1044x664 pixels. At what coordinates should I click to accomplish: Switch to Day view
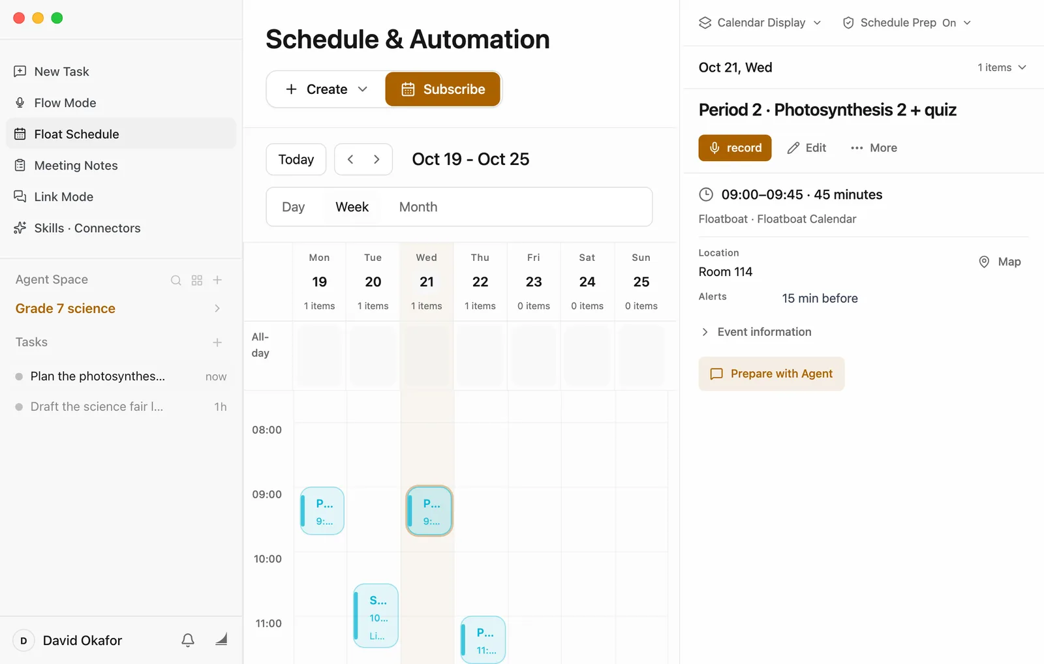(x=294, y=207)
